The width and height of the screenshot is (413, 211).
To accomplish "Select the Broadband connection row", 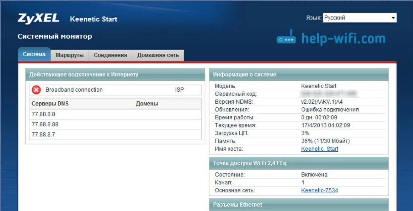I will pos(115,90).
